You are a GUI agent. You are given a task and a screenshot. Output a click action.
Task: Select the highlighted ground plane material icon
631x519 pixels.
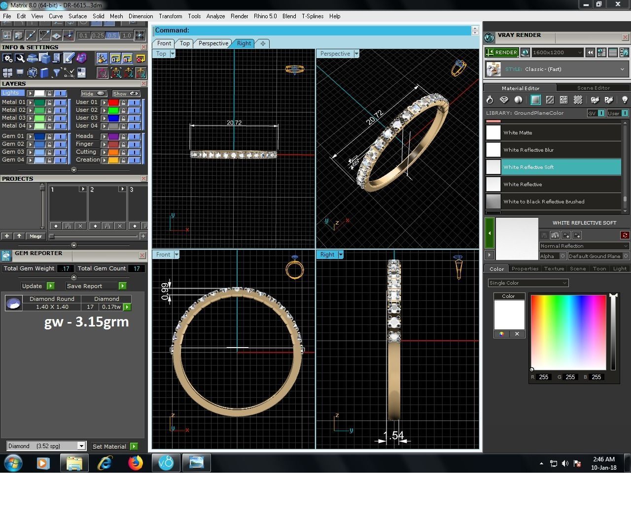(535, 100)
